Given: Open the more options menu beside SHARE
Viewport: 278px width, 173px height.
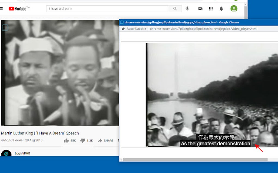Looking at the screenshot, I should point(118,141).
